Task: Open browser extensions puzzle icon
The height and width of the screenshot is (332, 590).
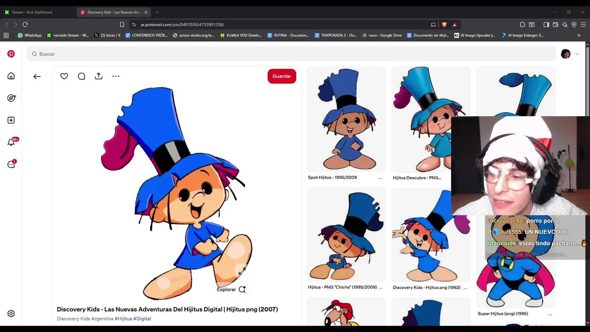Action: (x=522, y=24)
